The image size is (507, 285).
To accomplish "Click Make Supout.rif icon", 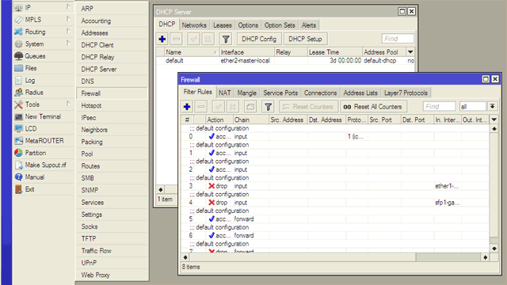I will [18, 165].
